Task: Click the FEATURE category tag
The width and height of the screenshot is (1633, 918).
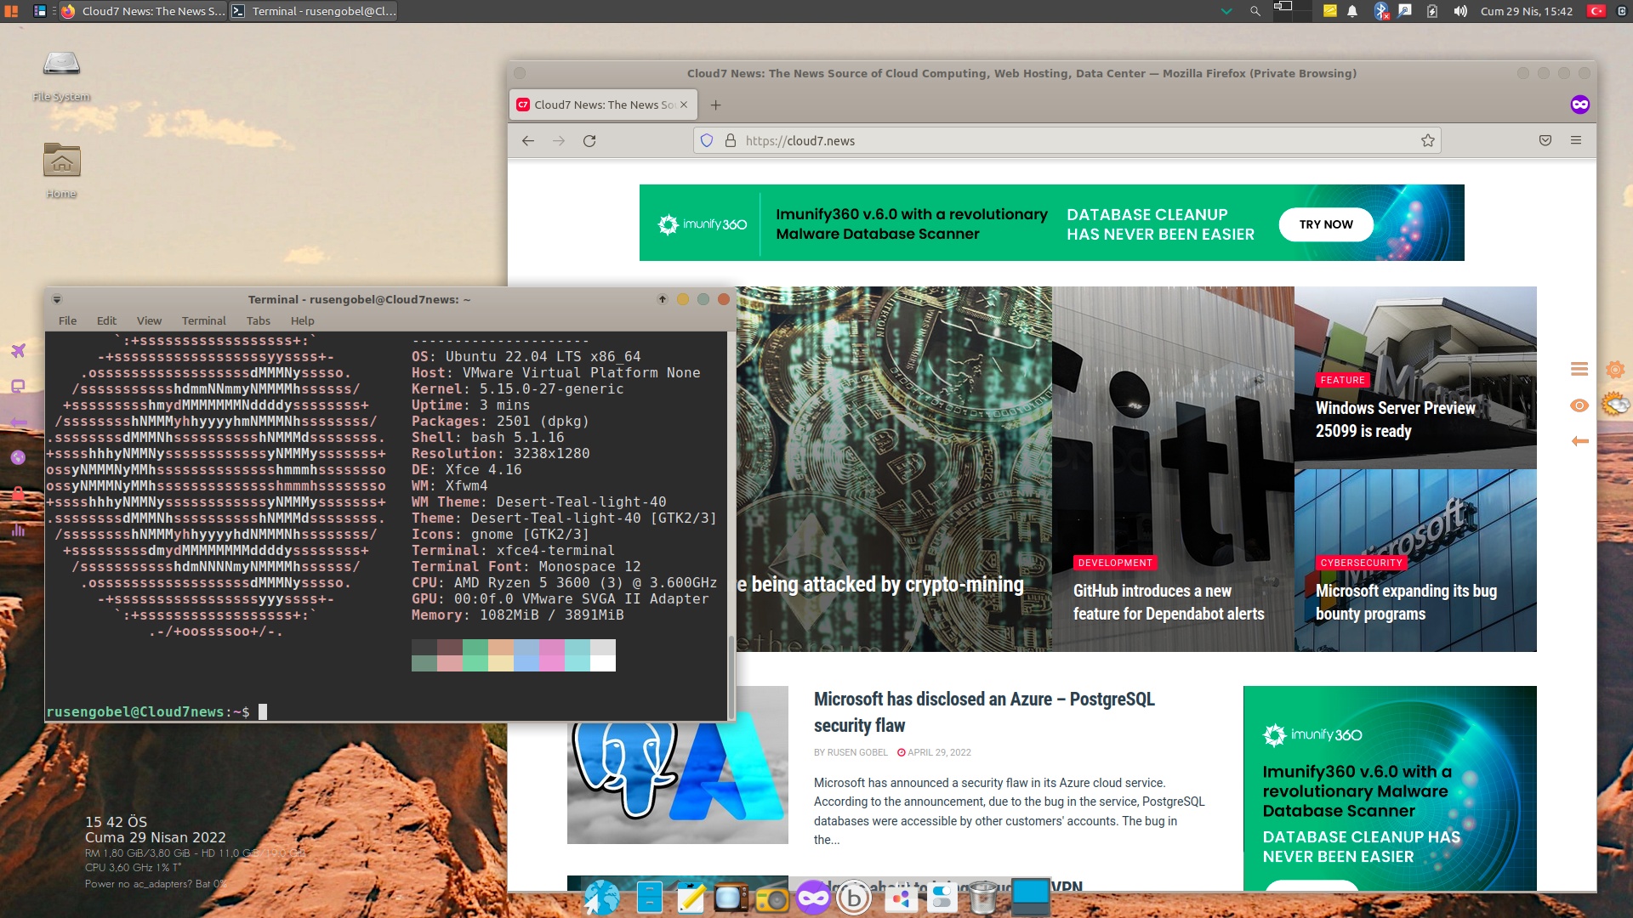Action: click(x=1342, y=380)
